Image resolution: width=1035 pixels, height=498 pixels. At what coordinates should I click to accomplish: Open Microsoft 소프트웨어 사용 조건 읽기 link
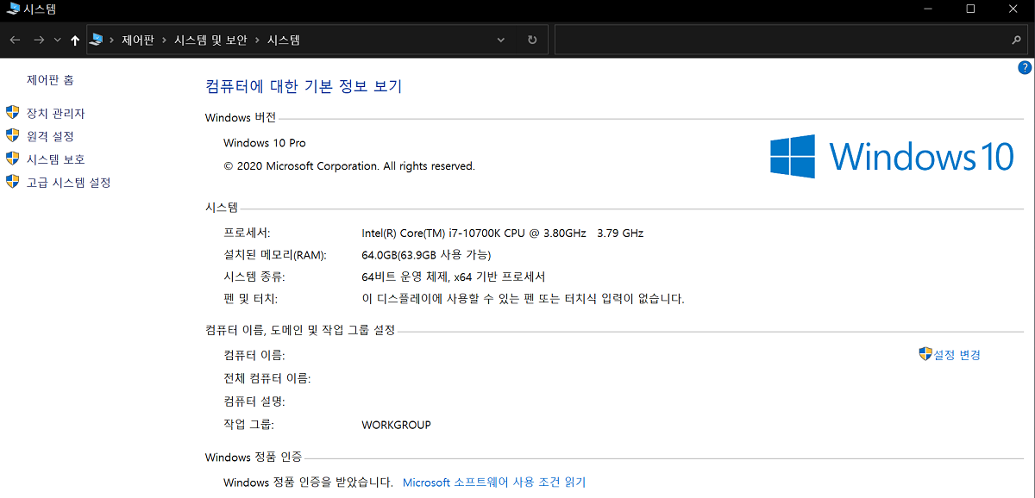(494, 482)
